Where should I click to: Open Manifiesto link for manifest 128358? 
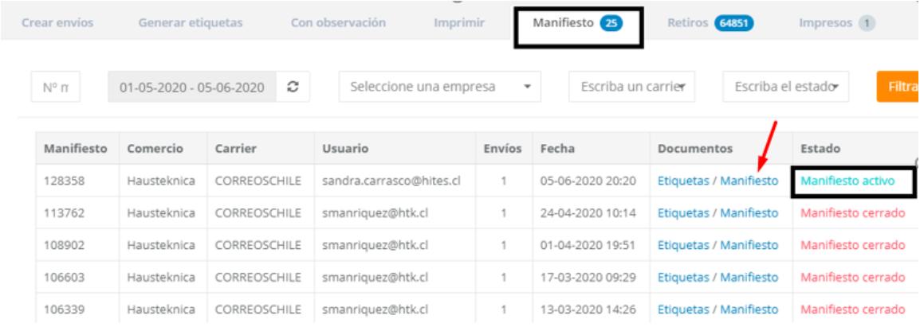(x=749, y=181)
